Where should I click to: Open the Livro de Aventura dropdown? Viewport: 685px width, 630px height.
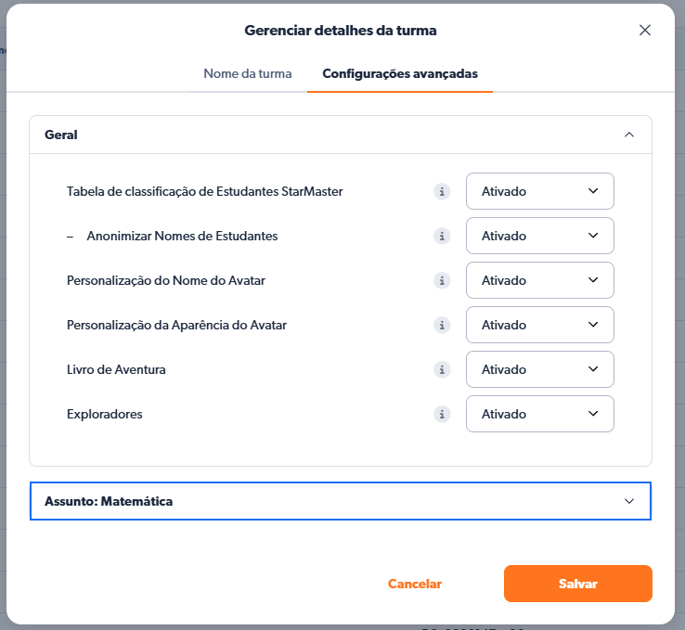[x=539, y=369]
